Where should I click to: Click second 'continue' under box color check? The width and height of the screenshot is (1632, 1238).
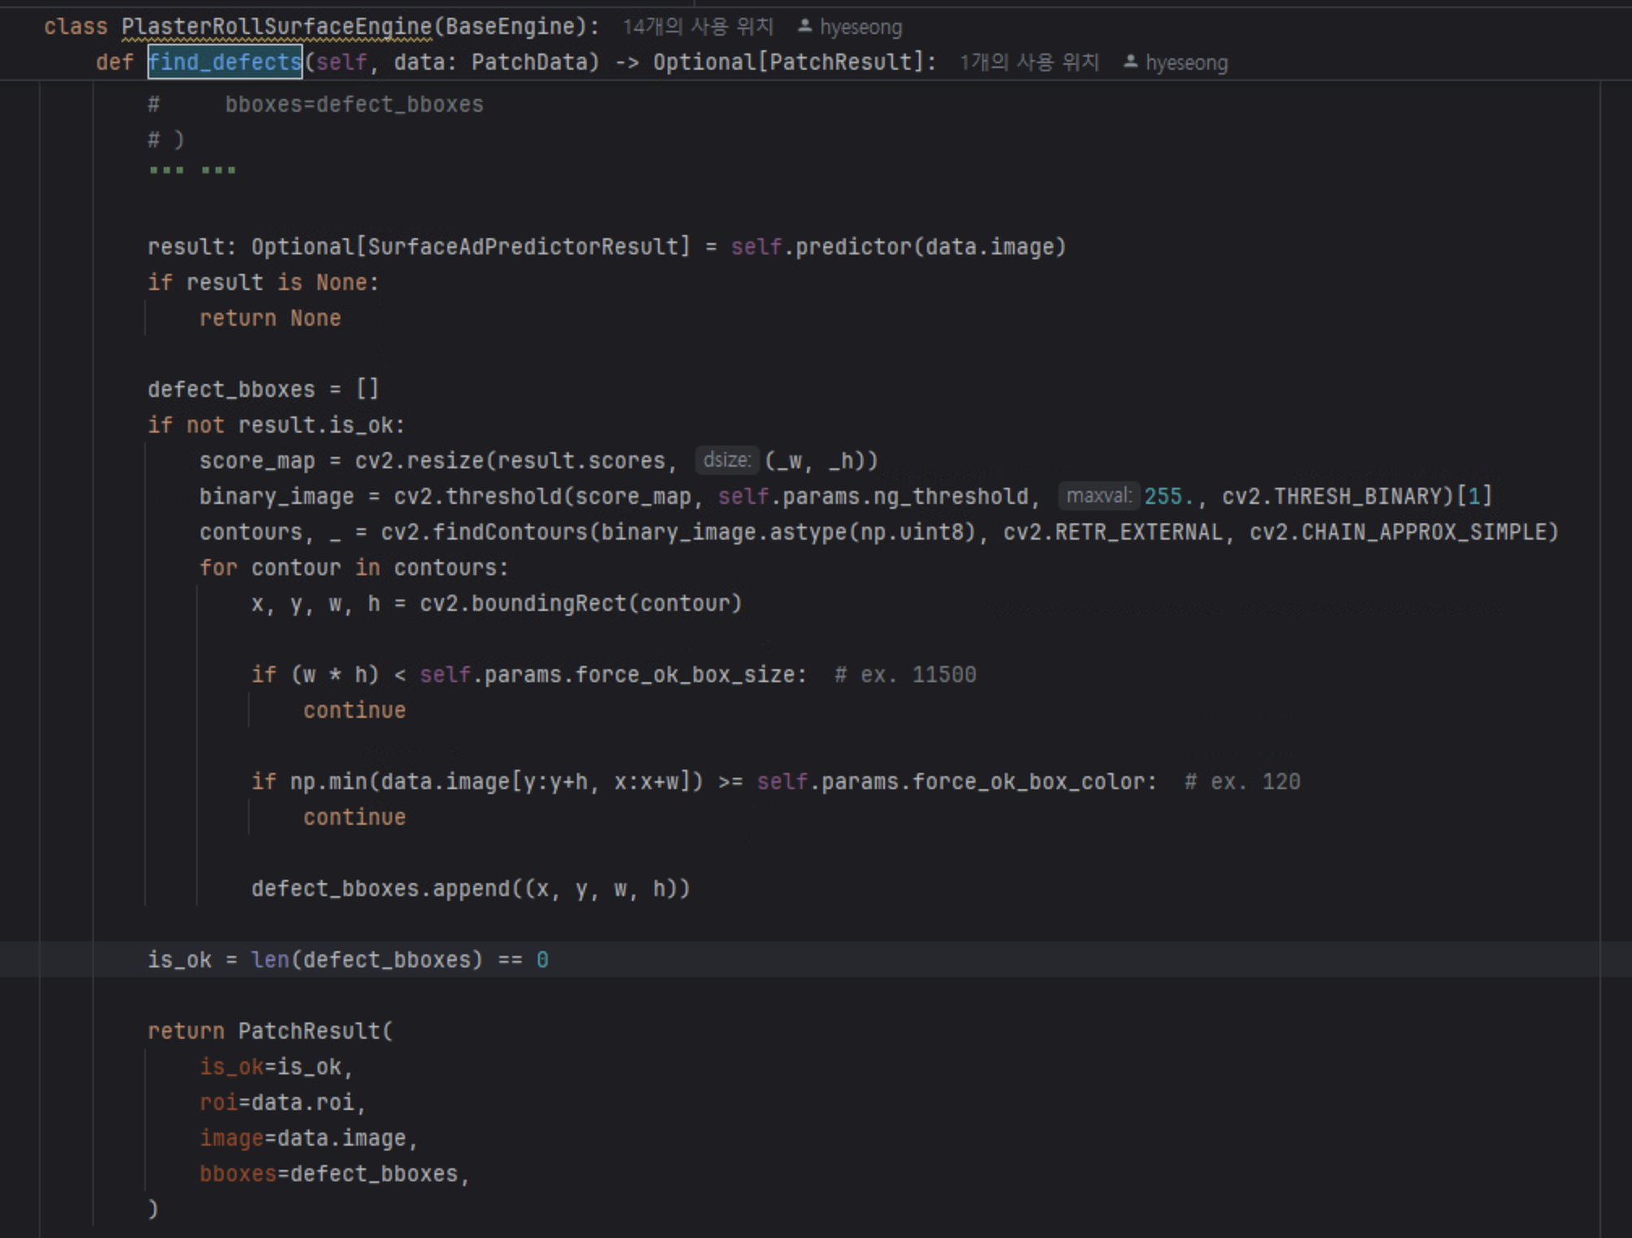click(x=354, y=818)
